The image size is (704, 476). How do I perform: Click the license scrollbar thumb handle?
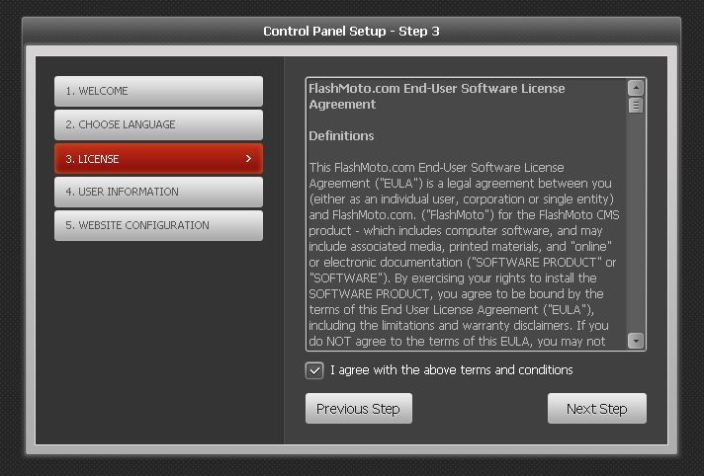pyautogui.click(x=636, y=106)
